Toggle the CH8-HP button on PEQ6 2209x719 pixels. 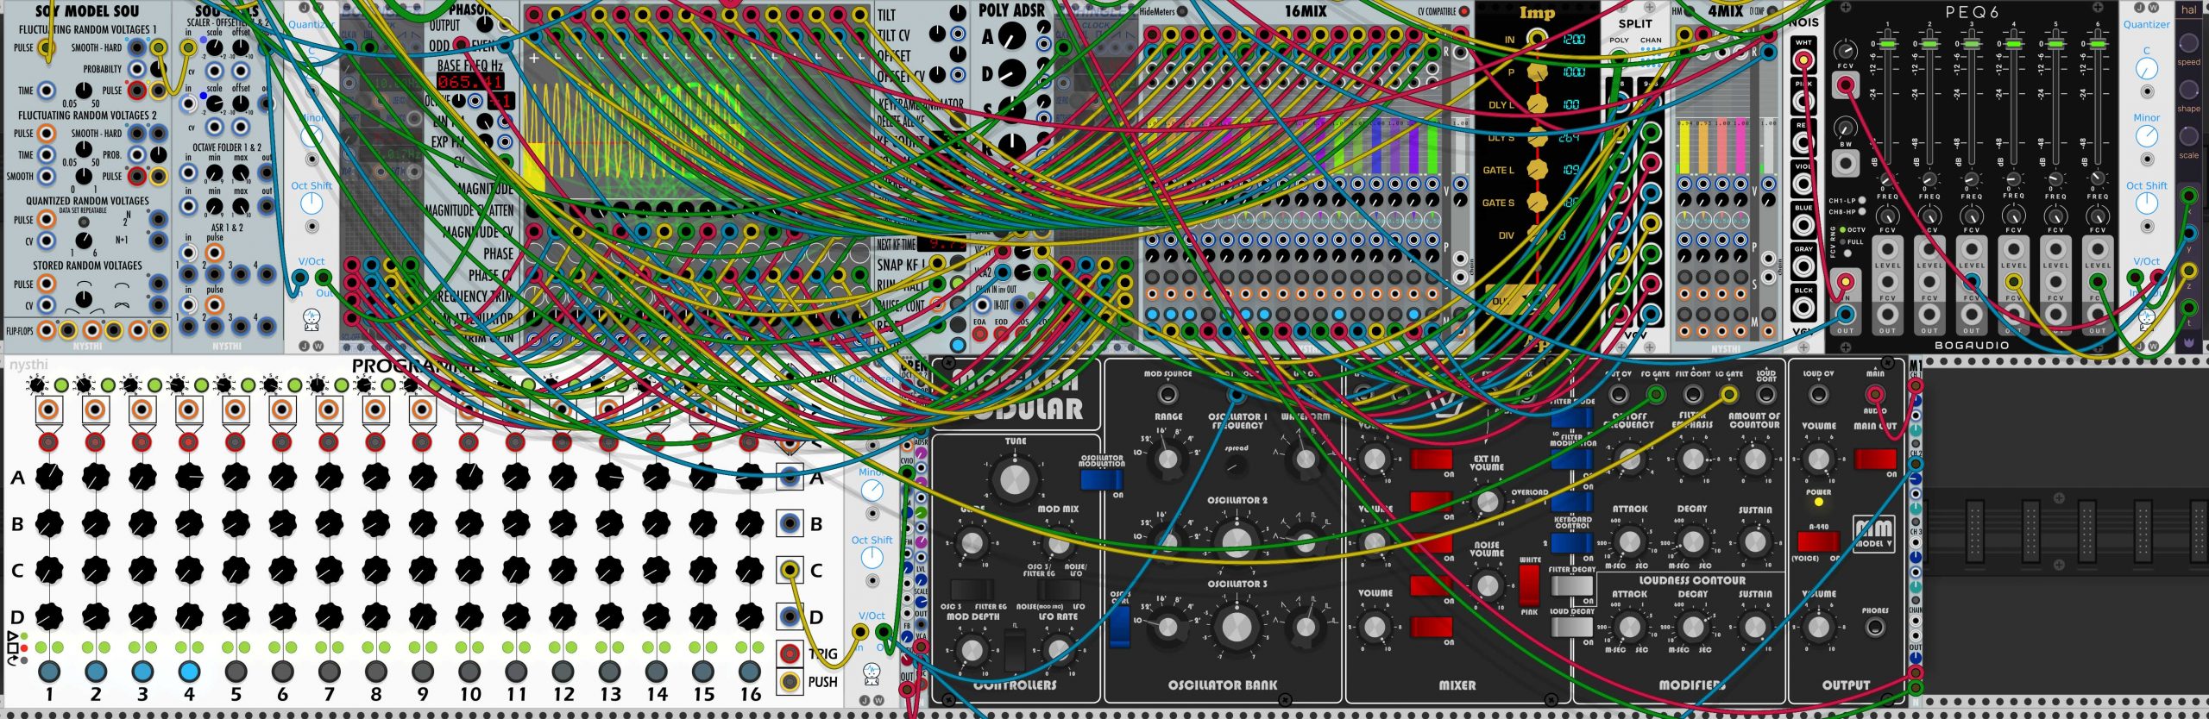point(1861,212)
